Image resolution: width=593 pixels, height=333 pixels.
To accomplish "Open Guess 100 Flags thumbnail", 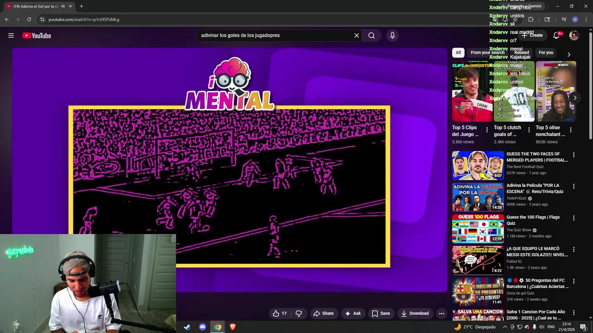I will (478, 228).
